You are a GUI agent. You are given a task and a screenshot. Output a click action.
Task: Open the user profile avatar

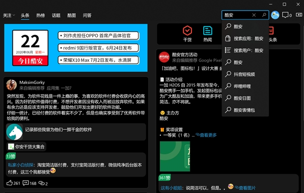coord(275,15)
